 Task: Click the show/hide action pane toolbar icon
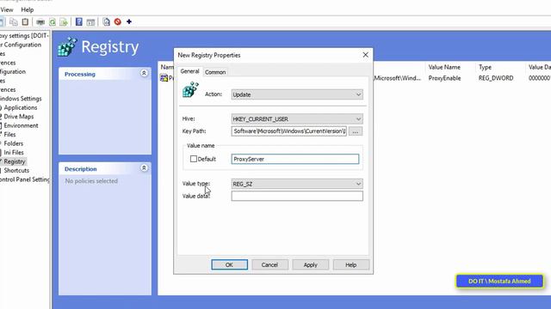point(90,22)
